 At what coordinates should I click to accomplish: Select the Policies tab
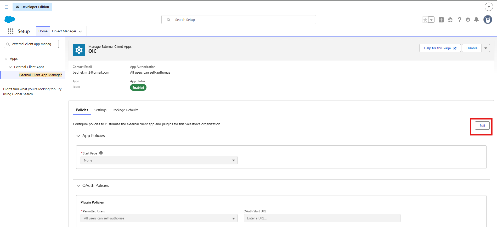point(82,110)
